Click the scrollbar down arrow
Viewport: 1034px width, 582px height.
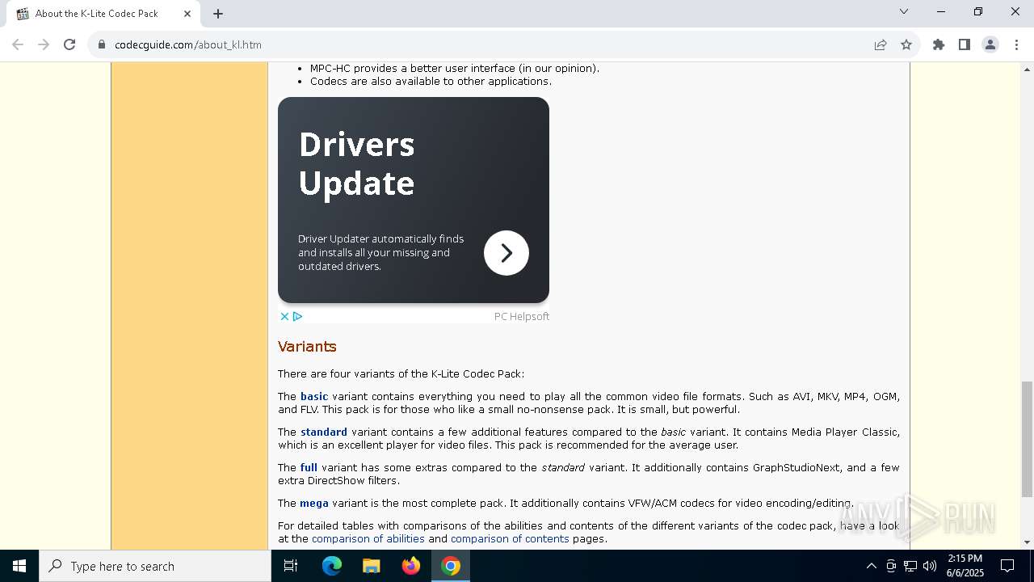1027,542
